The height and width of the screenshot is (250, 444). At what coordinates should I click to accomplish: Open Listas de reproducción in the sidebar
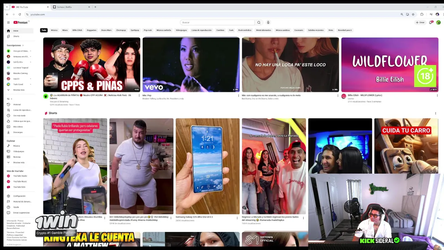[x=19, y=110]
